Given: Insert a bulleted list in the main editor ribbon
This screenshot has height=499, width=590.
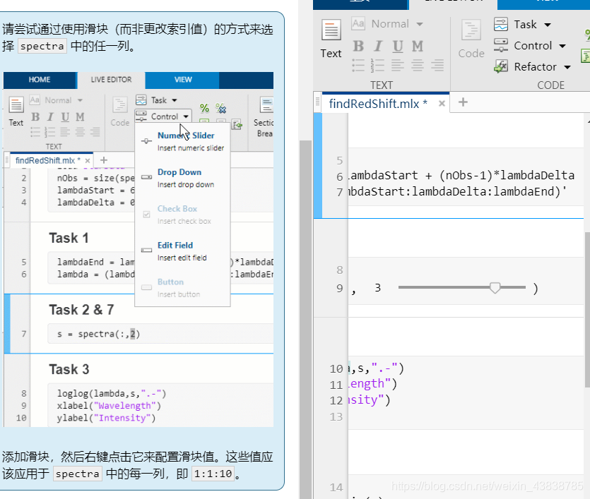Looking at the screenshot, I should (358, 65).
